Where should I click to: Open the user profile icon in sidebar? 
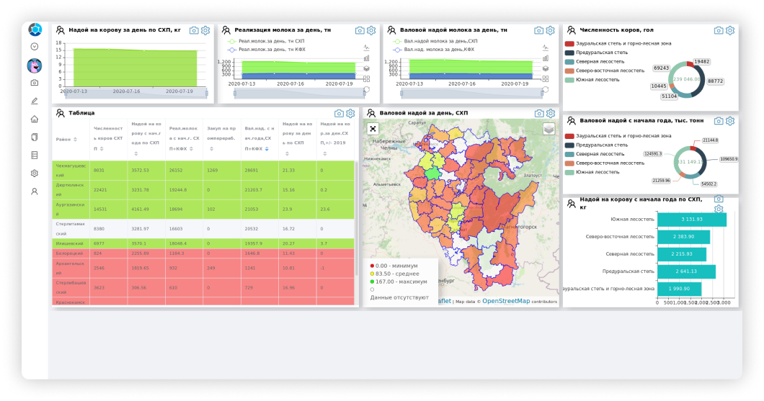click(34, 192)
